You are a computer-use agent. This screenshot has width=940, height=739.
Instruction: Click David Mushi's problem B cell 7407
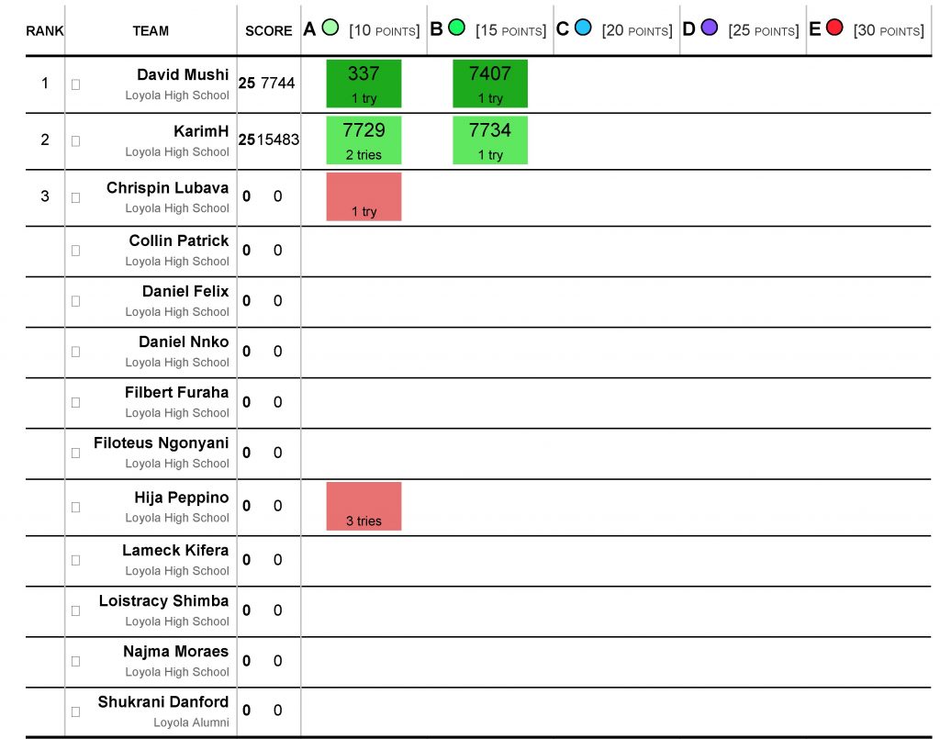click(x=490, y=84)
